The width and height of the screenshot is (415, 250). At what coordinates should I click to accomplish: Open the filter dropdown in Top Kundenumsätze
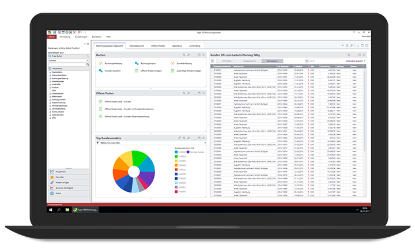point(205,143)
